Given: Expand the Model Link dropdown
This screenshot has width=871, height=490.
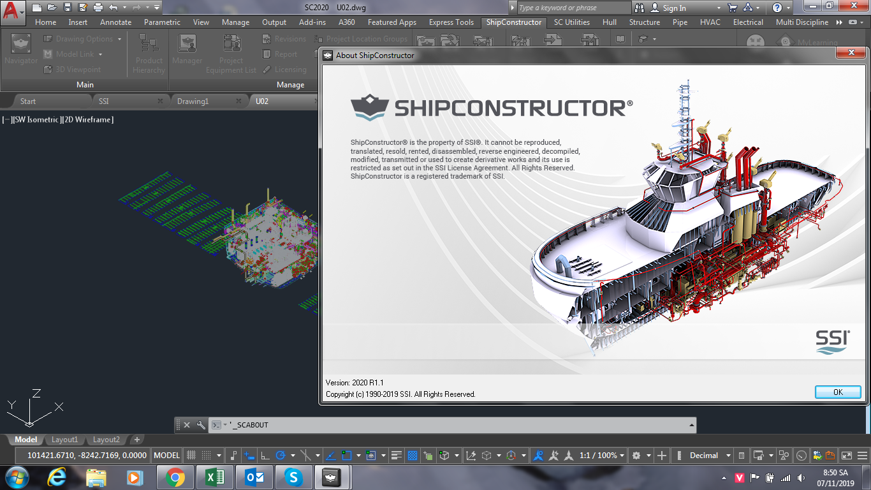Looking at the screenshot, I should tap(100, 54).
